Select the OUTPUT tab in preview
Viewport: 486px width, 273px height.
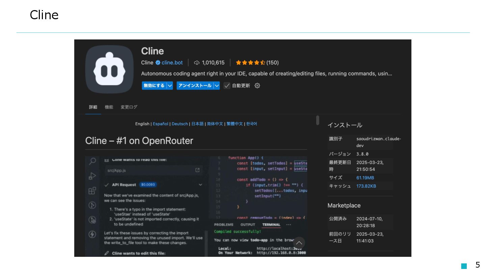(x=248, y=225)
